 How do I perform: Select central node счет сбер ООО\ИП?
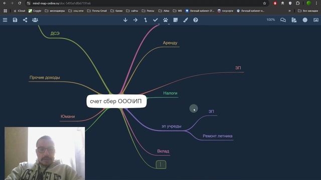click(x=116, y=101)
